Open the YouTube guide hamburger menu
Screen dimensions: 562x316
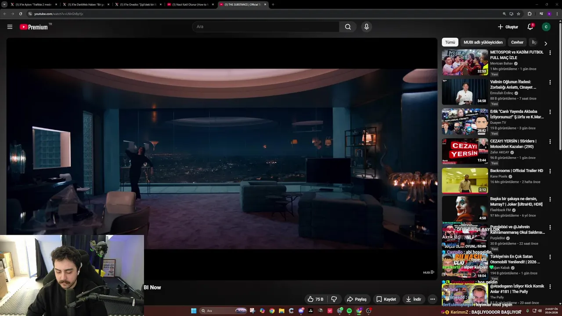[10, 27]
